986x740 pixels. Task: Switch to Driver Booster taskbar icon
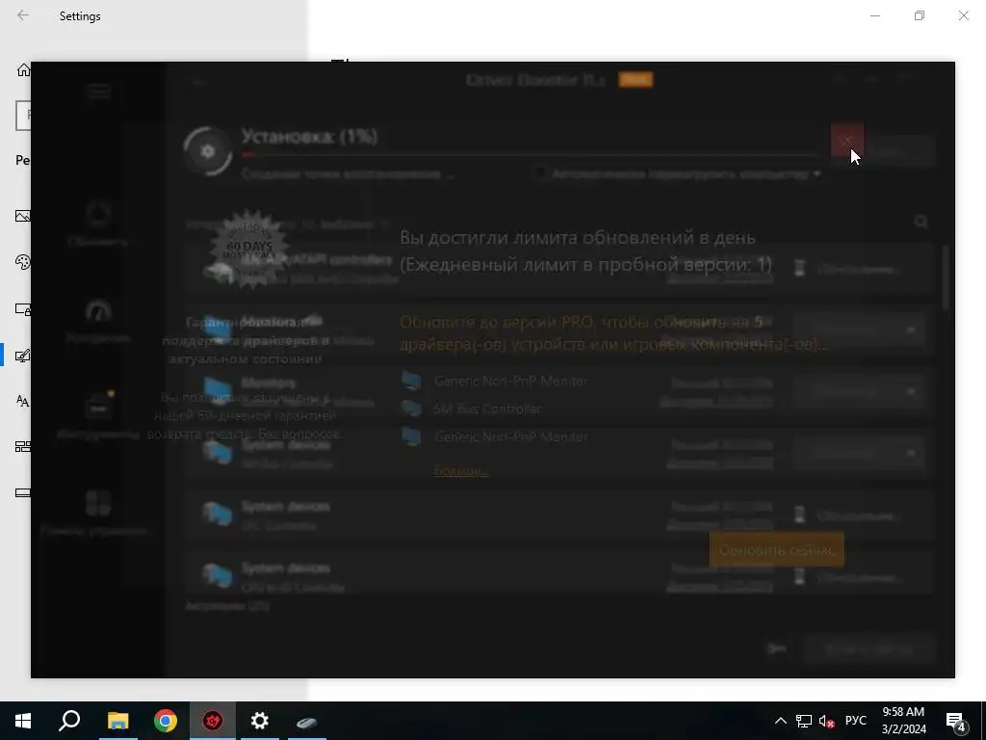[x=213, y=721]
